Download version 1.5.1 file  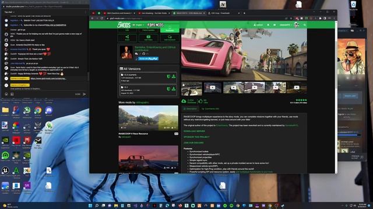pos(174,89)
